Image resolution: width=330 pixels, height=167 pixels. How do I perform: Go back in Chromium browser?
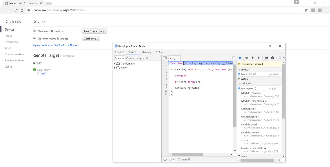click(x=4, y=10)
